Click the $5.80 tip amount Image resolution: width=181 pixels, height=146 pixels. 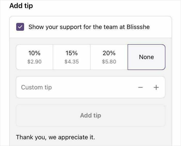[109, 62]
